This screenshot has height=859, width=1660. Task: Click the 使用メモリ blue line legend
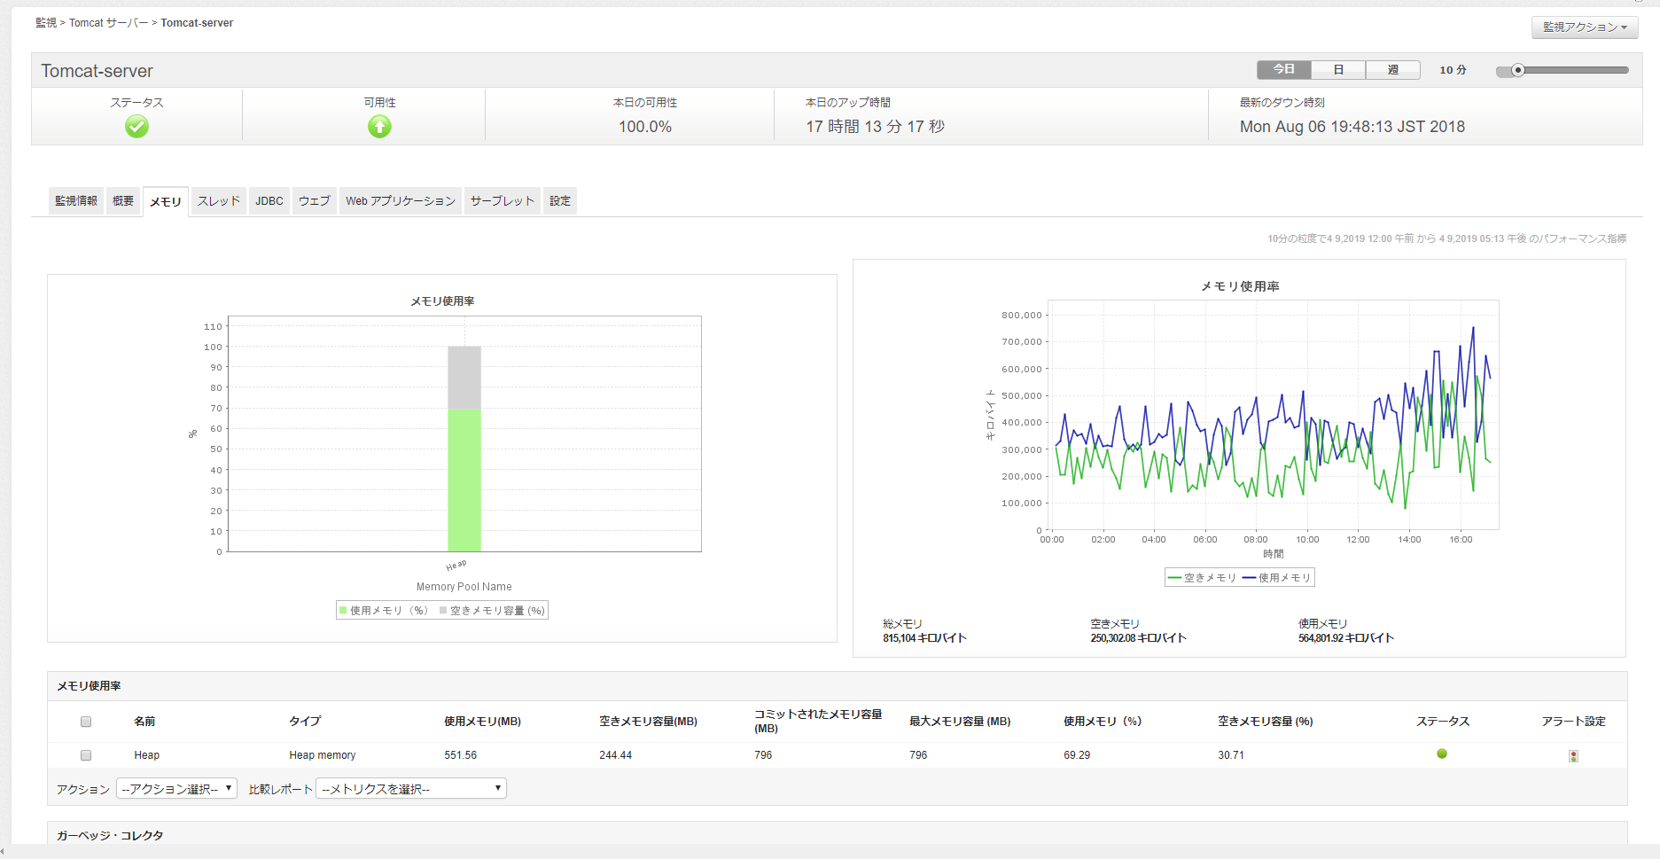point(1250,578)
